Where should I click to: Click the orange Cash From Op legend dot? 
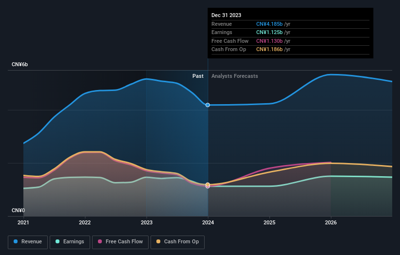(x=158, y=241)
